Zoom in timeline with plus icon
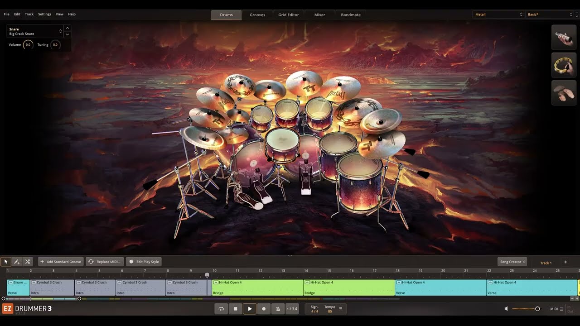Viewport: 580px width, 326px height. pos(577,298)
